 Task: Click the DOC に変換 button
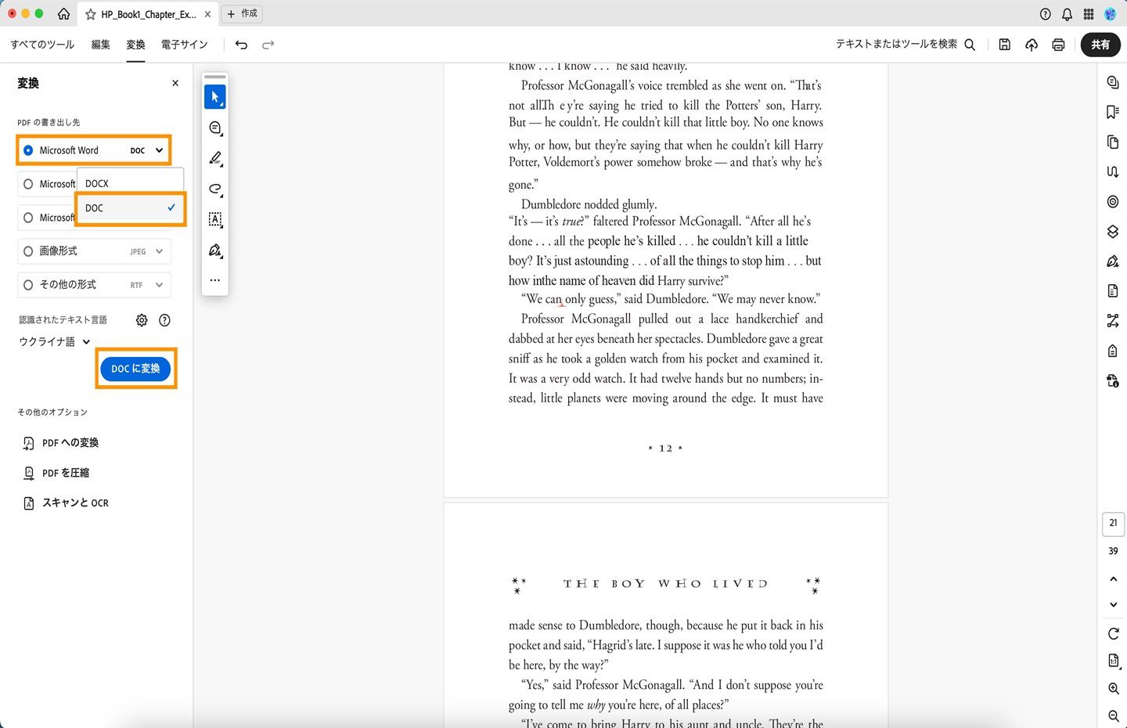(135, 368)
